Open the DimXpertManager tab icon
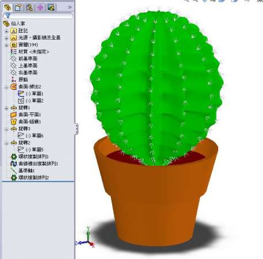The image size is (263, 259). (x=40, y=7)
